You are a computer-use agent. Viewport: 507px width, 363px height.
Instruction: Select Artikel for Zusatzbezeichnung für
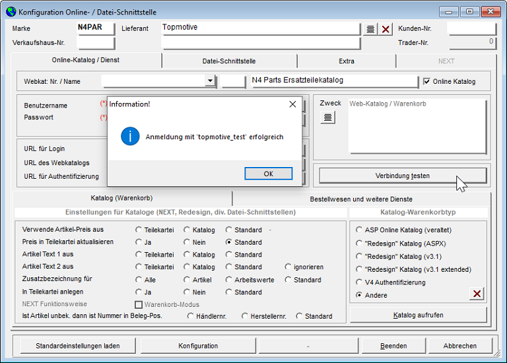coord(187,280)
